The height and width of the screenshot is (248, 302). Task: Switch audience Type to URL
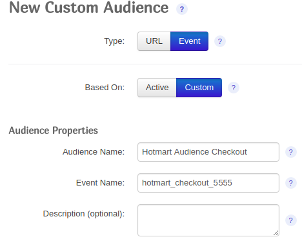(154, 41)
